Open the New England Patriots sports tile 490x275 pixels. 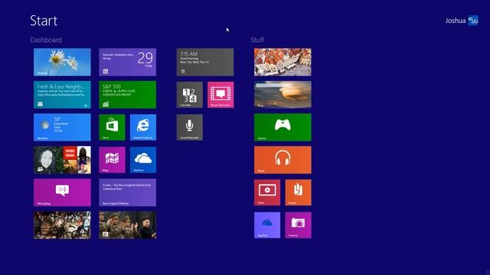(x=128, y=192)
